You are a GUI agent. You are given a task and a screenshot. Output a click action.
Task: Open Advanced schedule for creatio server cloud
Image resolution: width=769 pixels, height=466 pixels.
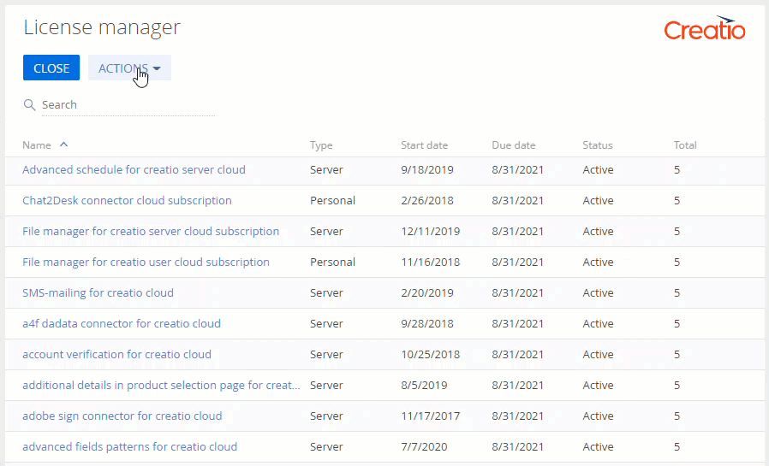click(x=134, y=170)
